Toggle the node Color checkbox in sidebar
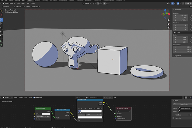Screen dimensions: 192x128 point(177,115)
